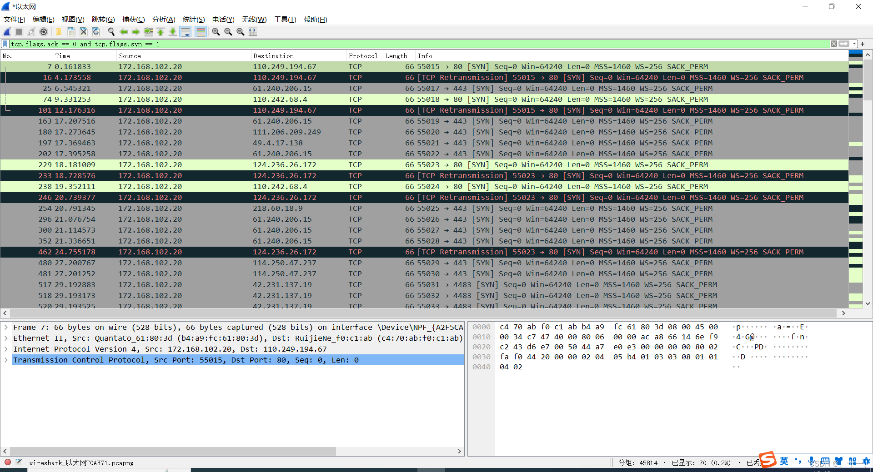Reset text to normal size
The height and width of the screenshot is (472, 873).
click(241, 32)
